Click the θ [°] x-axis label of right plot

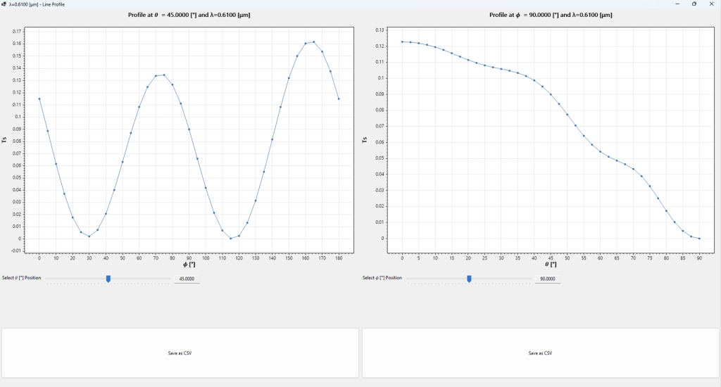(x=551, y=265)
